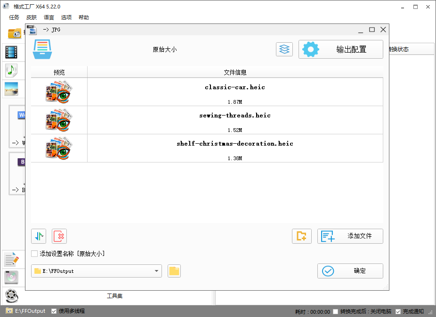Confirm with the 确定 button
Image resolution: width=436 pixels, height=317 pixels.
(350, 271)
